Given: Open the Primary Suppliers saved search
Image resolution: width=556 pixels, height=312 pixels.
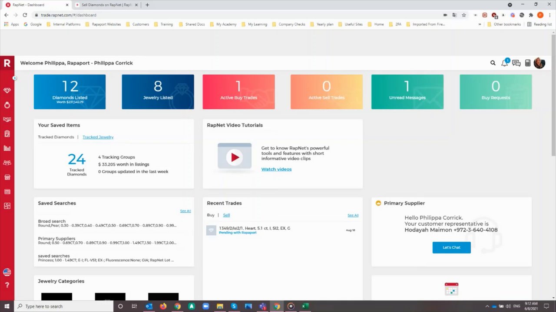Looking at the screenshot, I should pos(107,240).
